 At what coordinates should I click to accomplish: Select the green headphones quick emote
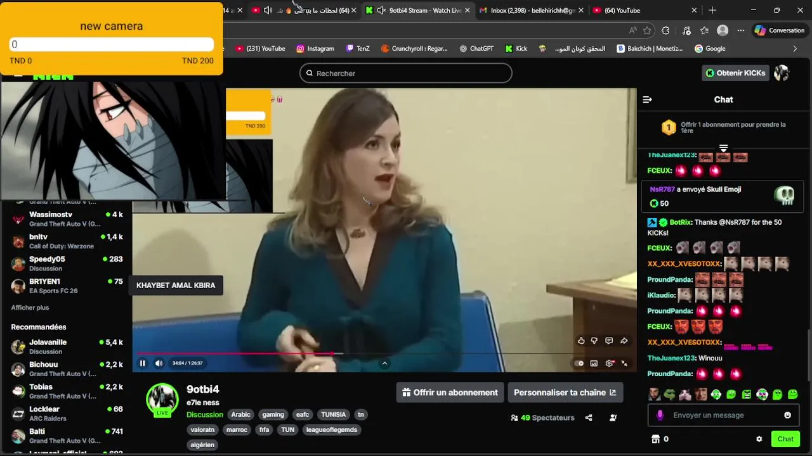716,395
